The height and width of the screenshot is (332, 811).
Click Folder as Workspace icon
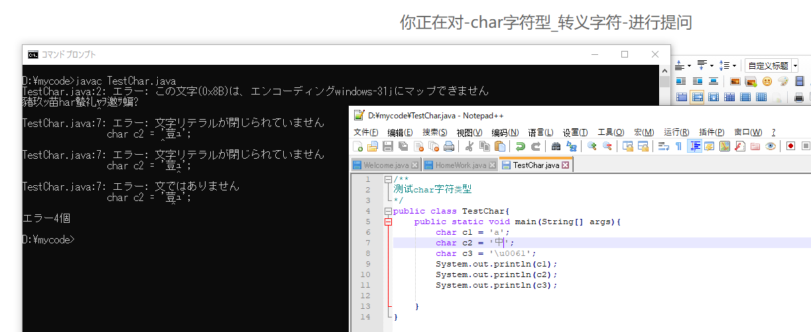pos(755,146)
